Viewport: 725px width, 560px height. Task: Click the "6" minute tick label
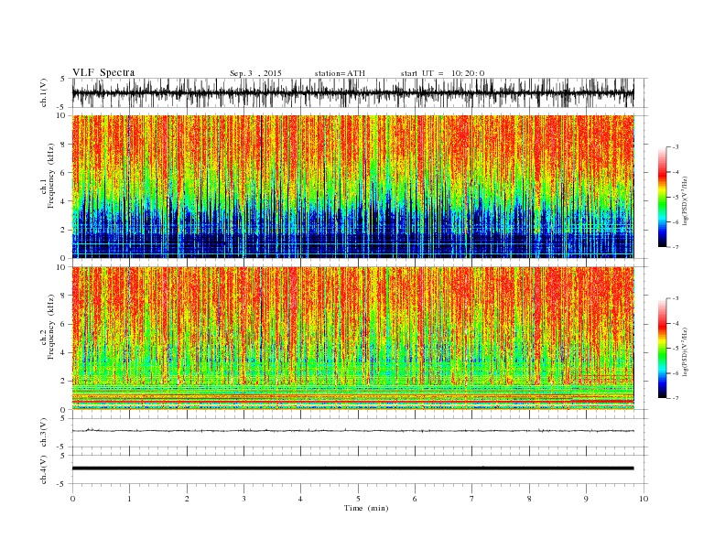pyautogui.click(x=416, y=499)
